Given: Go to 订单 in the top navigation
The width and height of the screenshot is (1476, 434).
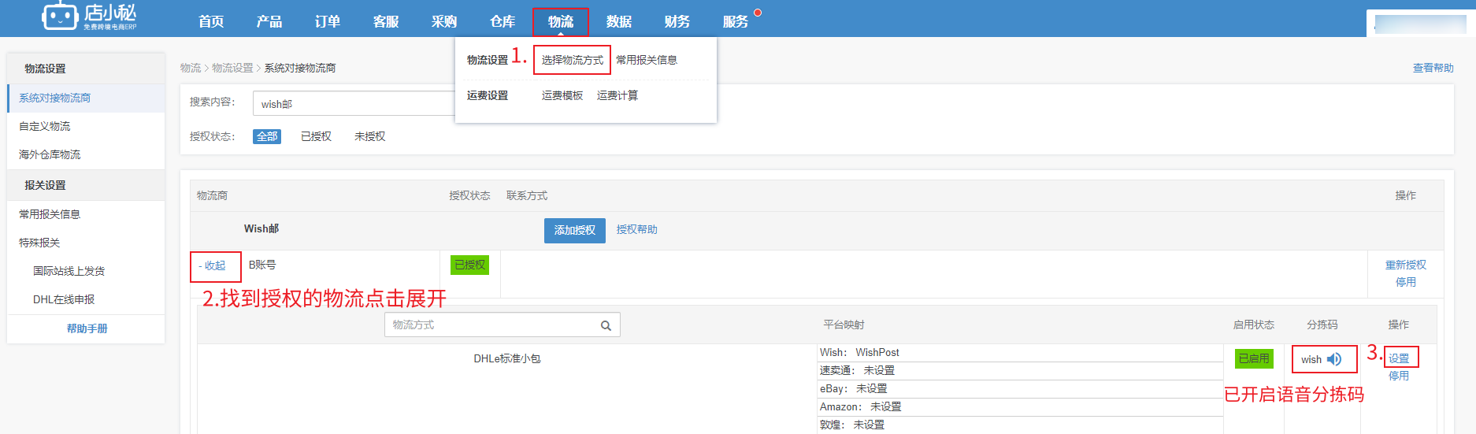Looking at the screenshot, I should [x=327, y=21].
